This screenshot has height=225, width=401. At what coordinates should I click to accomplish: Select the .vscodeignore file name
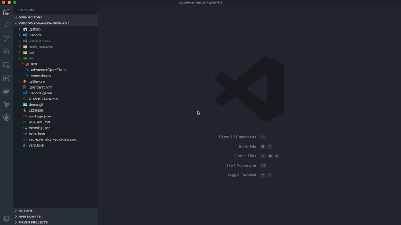coord(41,93)
